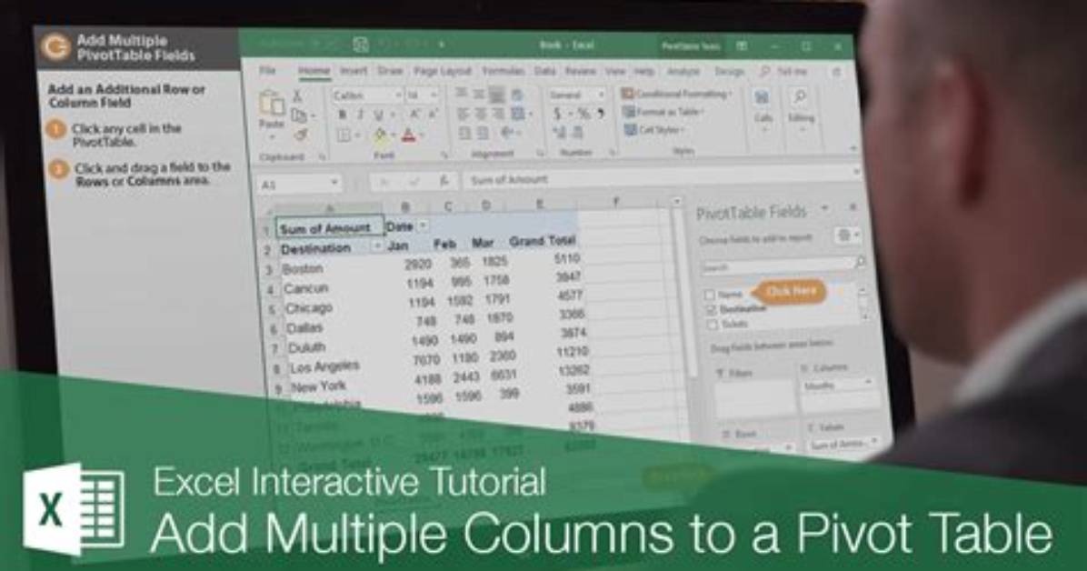Screen dimensions: 1087x571
Task: Click the Format as Table button
Action: click(664, 112)
